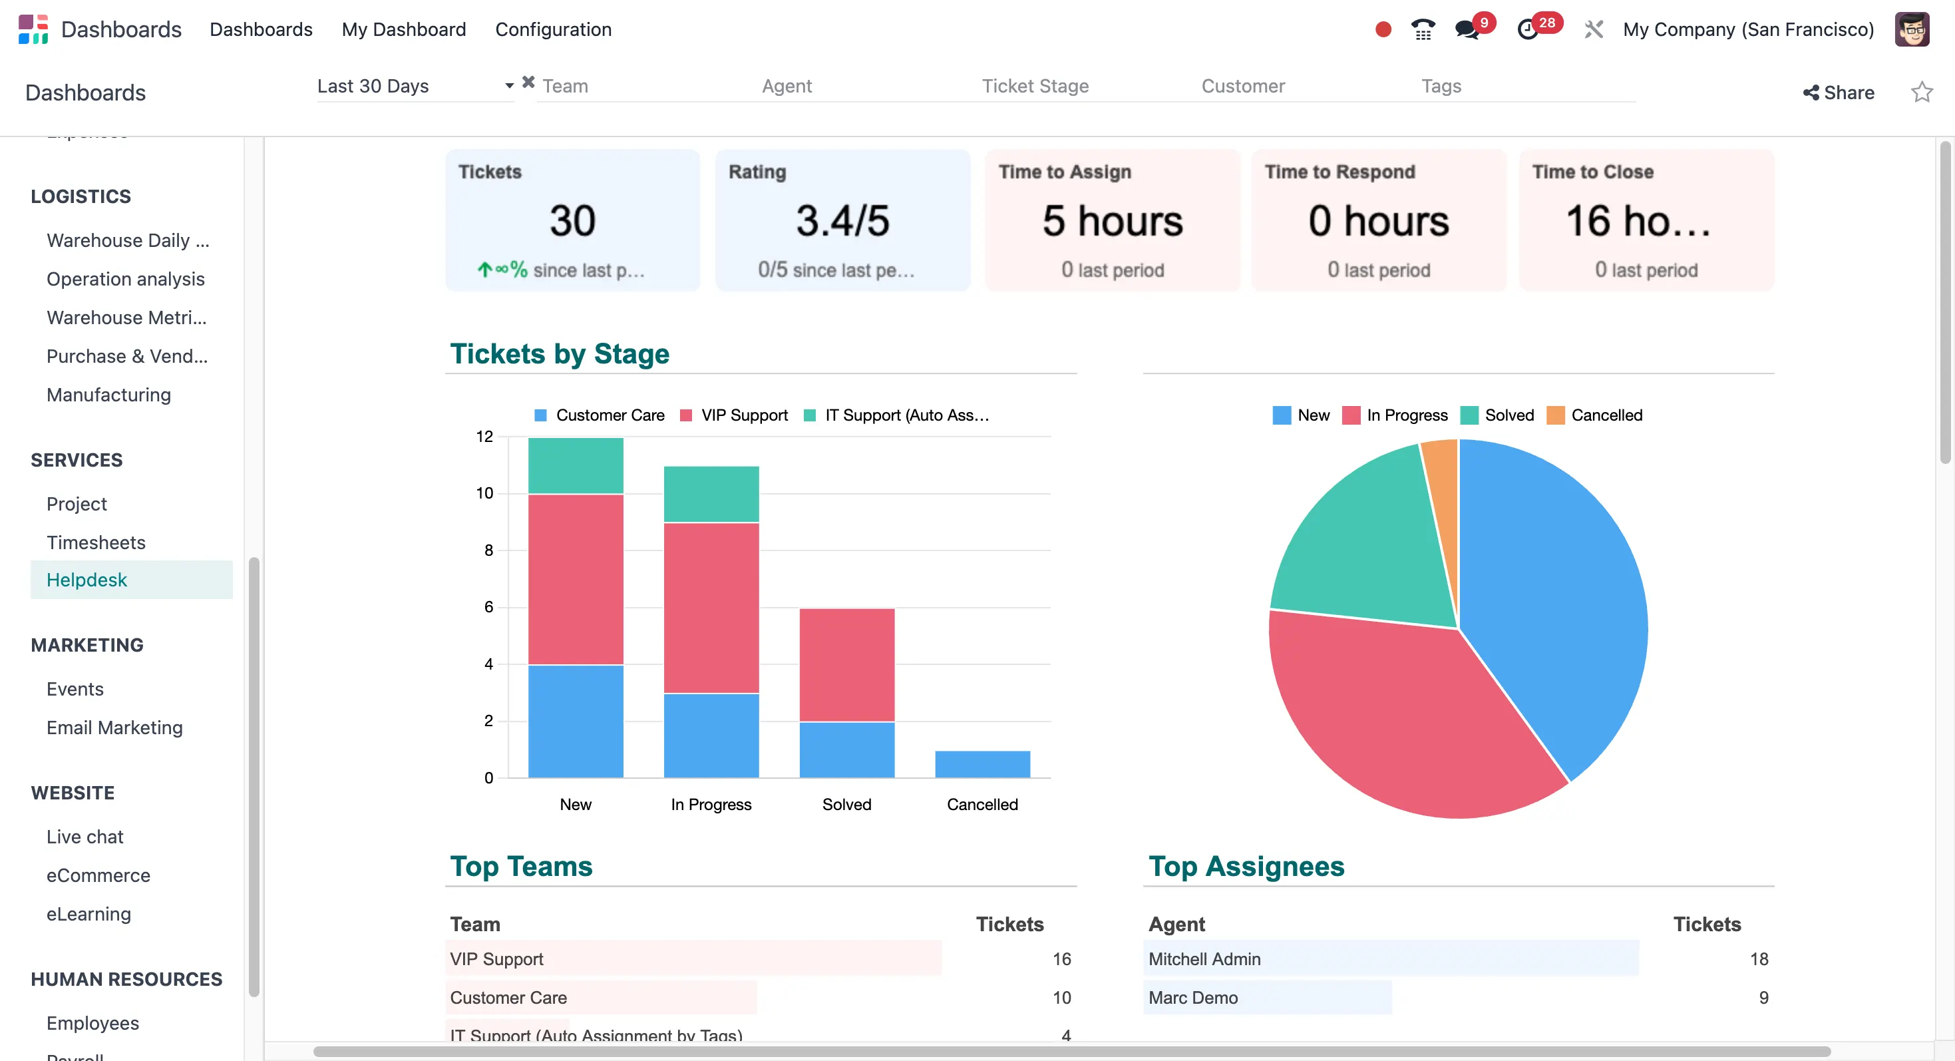Open the activities clock icon
This screenshot has width=1955, height=1061.
click(1527, 29)
